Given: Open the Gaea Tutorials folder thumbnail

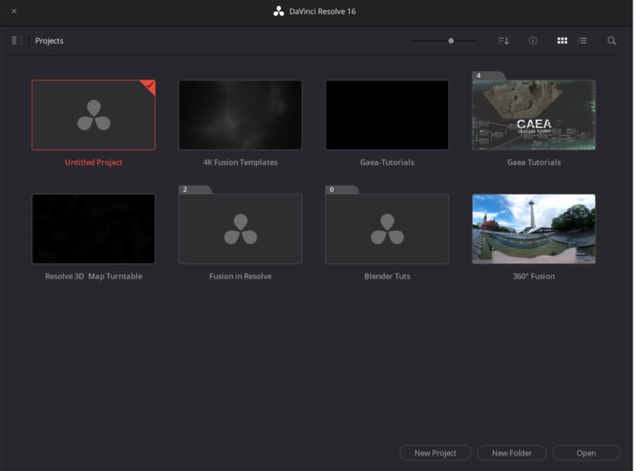Looking at the screenshot, I should coord(534,115).
